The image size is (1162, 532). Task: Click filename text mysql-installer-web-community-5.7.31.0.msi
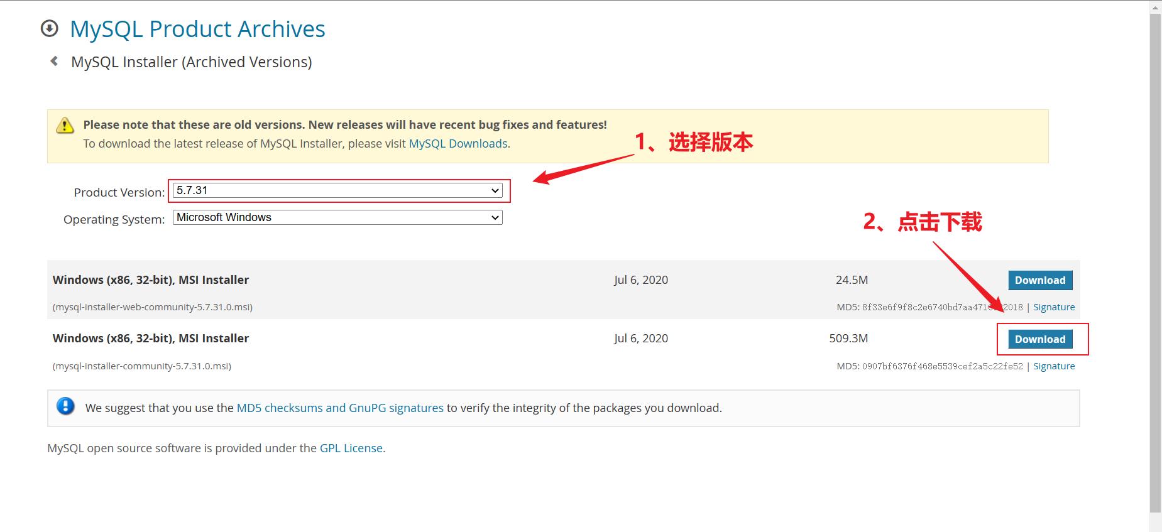[153, 307]
